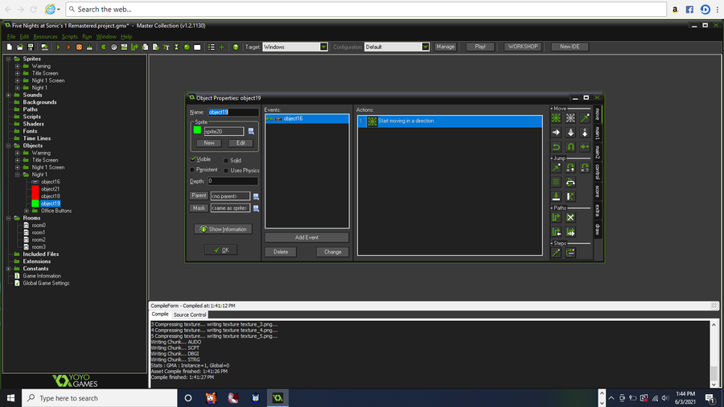The height and width of the screenshot is (407, 724).
Task: Select the Move Towards action icon
Action: [585, 118]
